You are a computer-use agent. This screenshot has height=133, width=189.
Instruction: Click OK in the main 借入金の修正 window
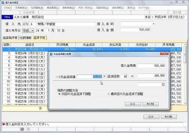[151, 117]
